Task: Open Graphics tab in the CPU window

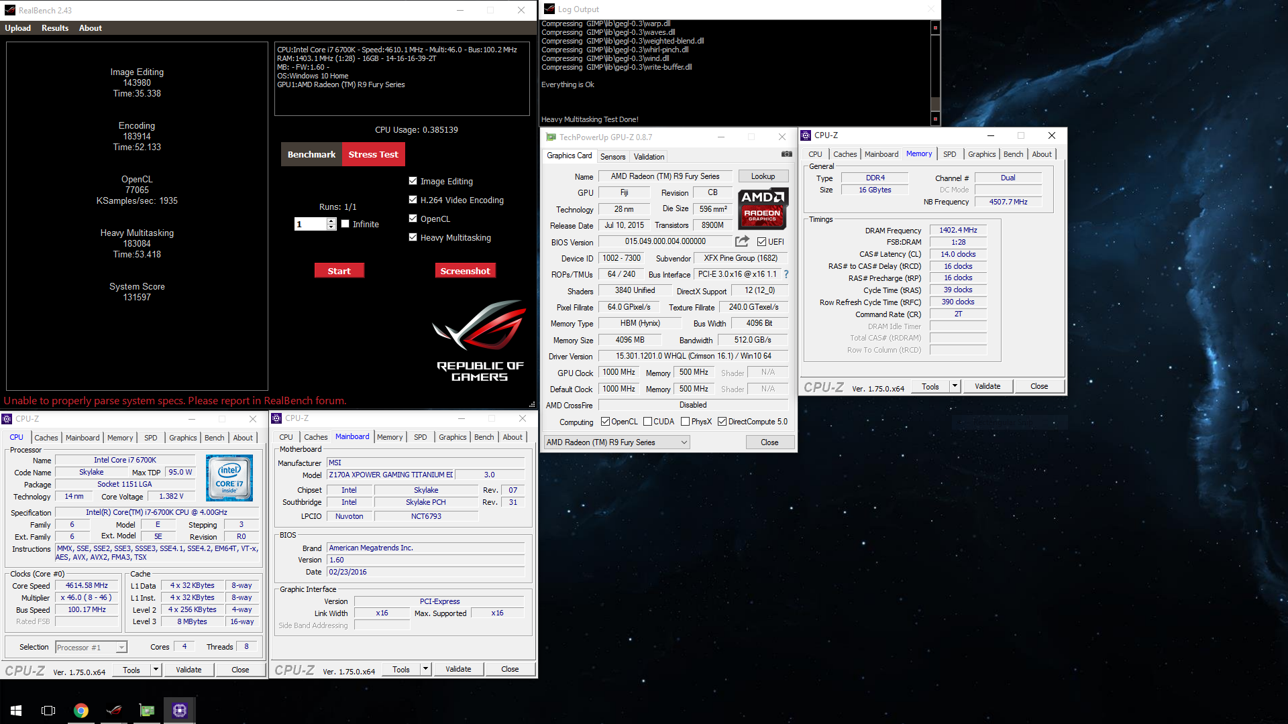Action: point(182,438)
